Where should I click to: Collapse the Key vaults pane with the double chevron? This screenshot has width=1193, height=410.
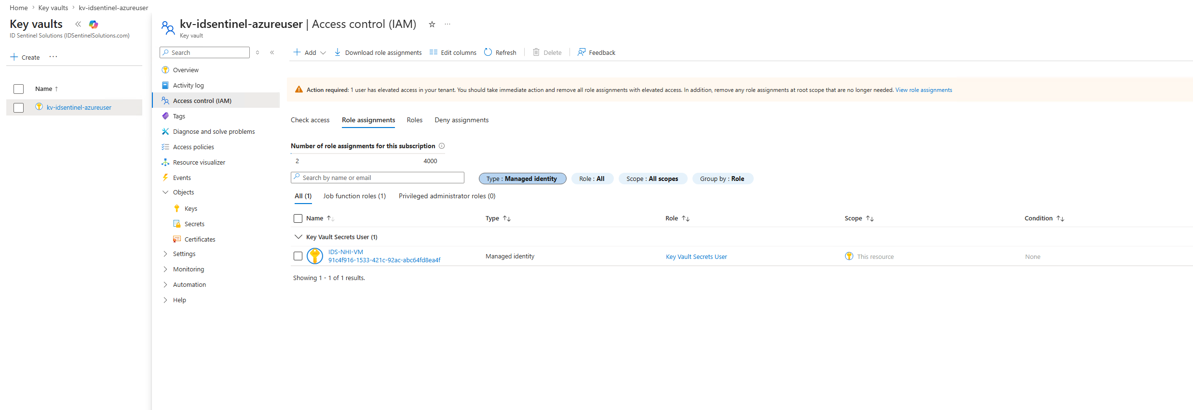point(78,24)
